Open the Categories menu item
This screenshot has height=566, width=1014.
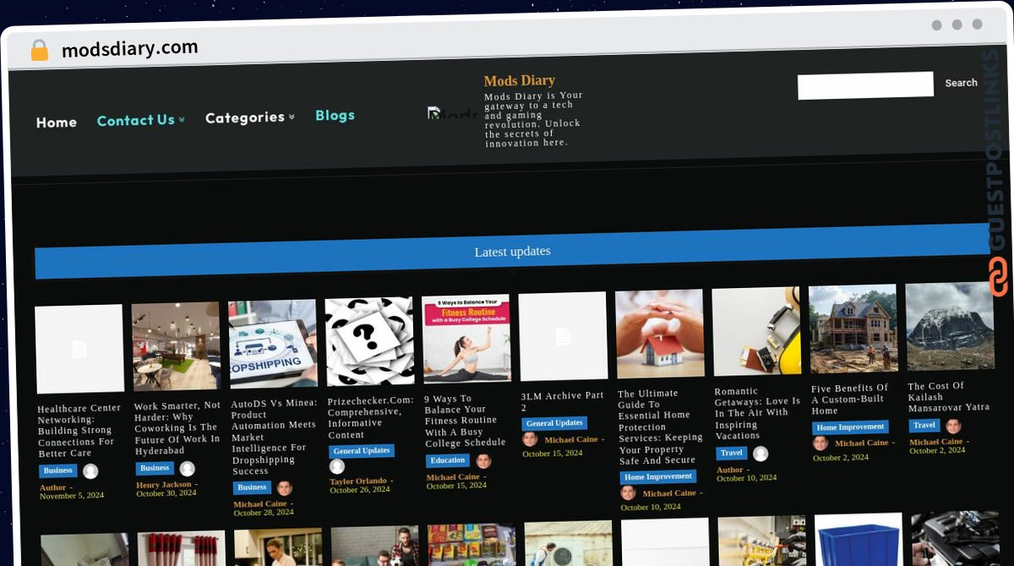(245, 117)
